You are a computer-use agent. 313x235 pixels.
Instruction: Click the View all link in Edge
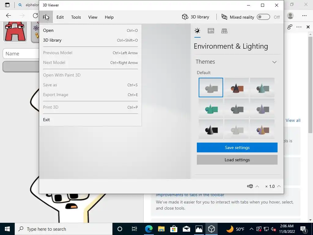293,120
